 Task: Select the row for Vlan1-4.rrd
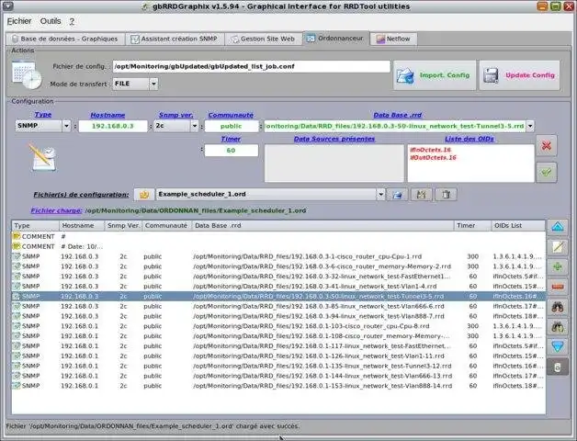click(x=278, y=286)
